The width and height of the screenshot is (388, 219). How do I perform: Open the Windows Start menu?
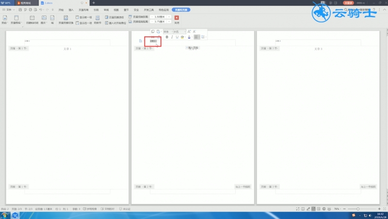pyautogui.click(x=4, y=215)
